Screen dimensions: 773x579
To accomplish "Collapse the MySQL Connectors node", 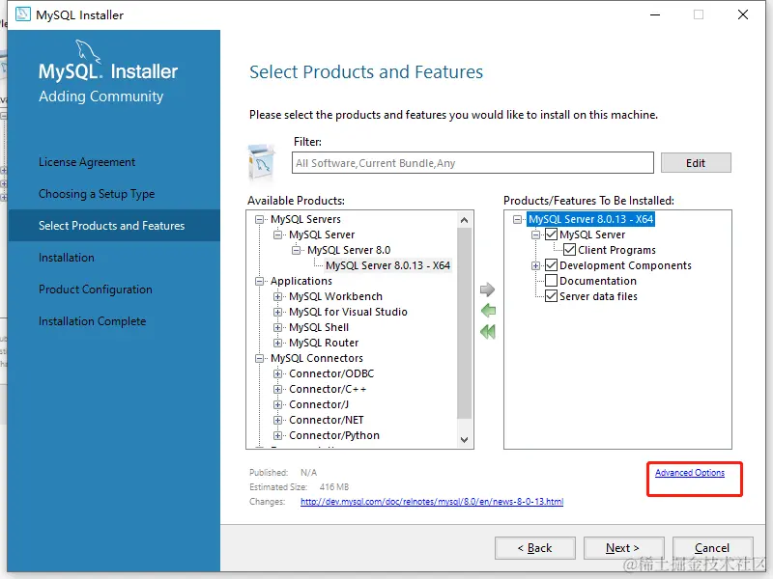I will pos(259,358).
